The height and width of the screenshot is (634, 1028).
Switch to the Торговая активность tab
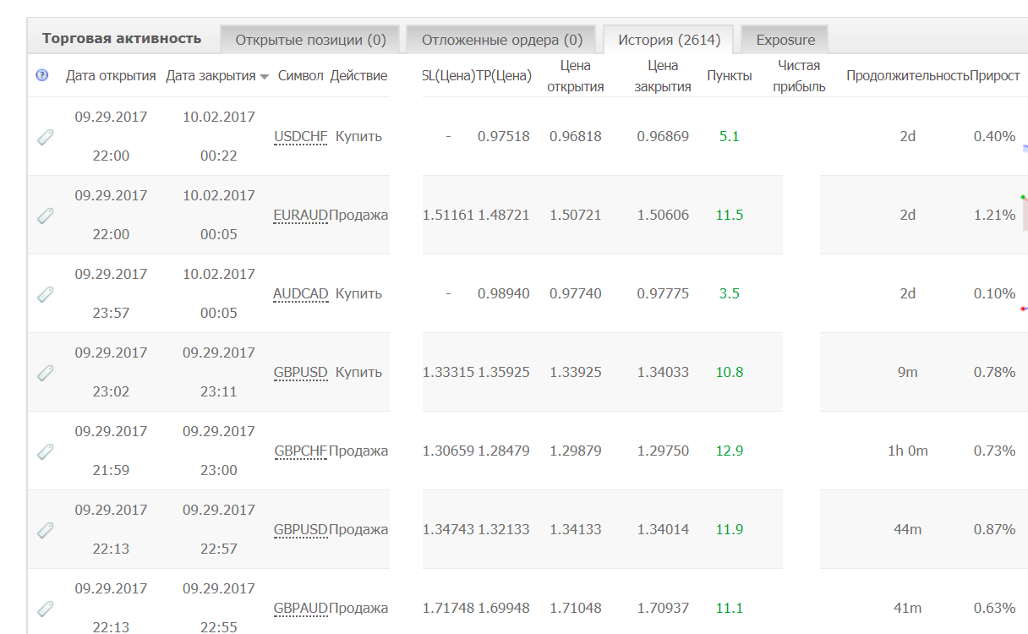coord(122,39)
